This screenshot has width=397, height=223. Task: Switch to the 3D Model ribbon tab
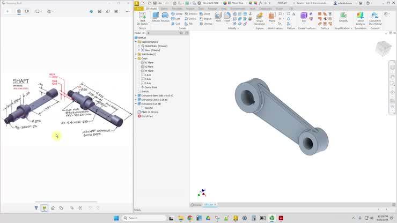click(151, 9)
